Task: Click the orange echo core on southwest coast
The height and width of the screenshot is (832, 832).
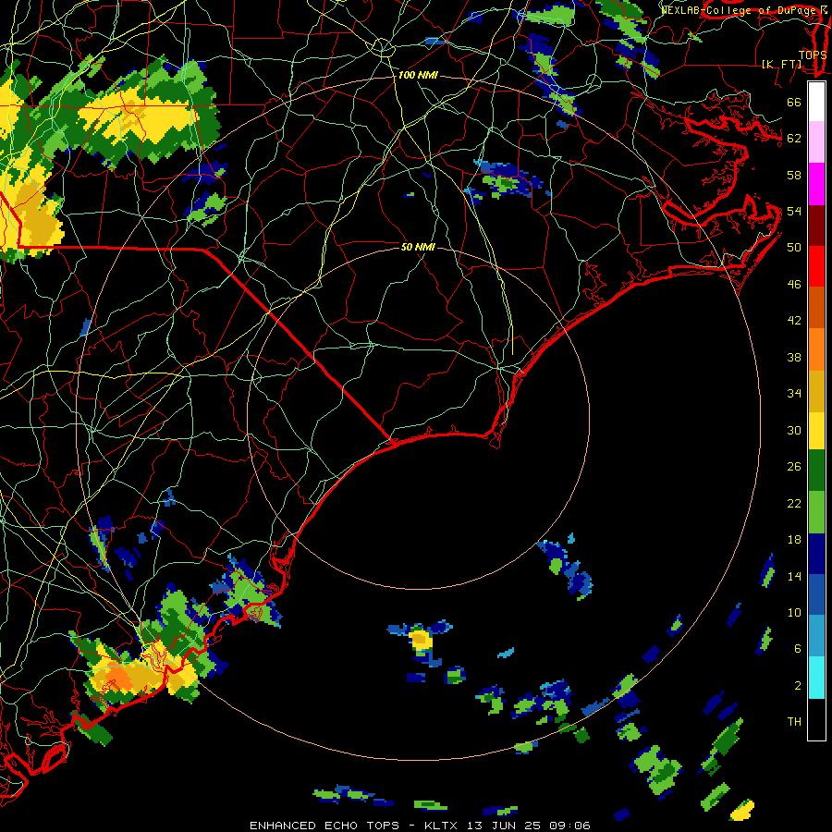Action: pyautogui.click(x=119, y=679)
